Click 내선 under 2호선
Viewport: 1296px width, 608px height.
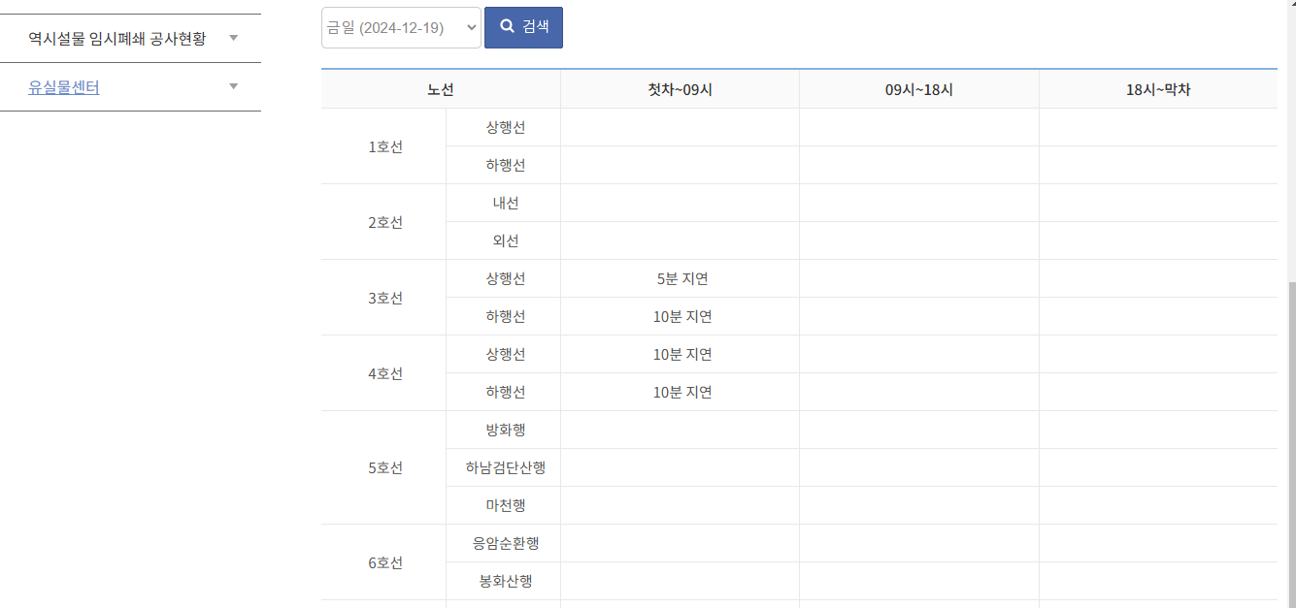(505, 203)
